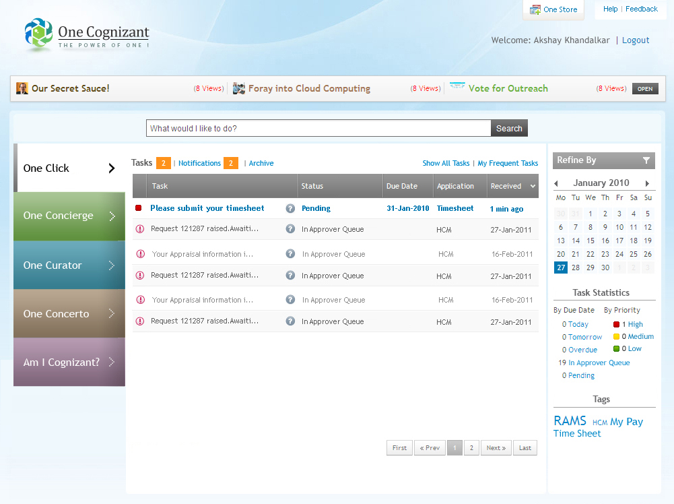
Task: Click the Our Secret Sauce thumbnail icon
Action: click(22, 88)
